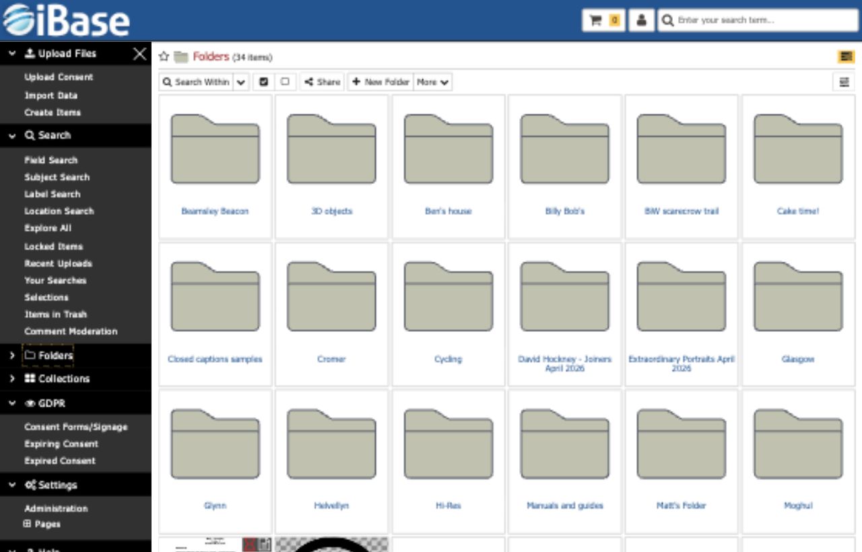Open Administration settings

pos(56,509)
